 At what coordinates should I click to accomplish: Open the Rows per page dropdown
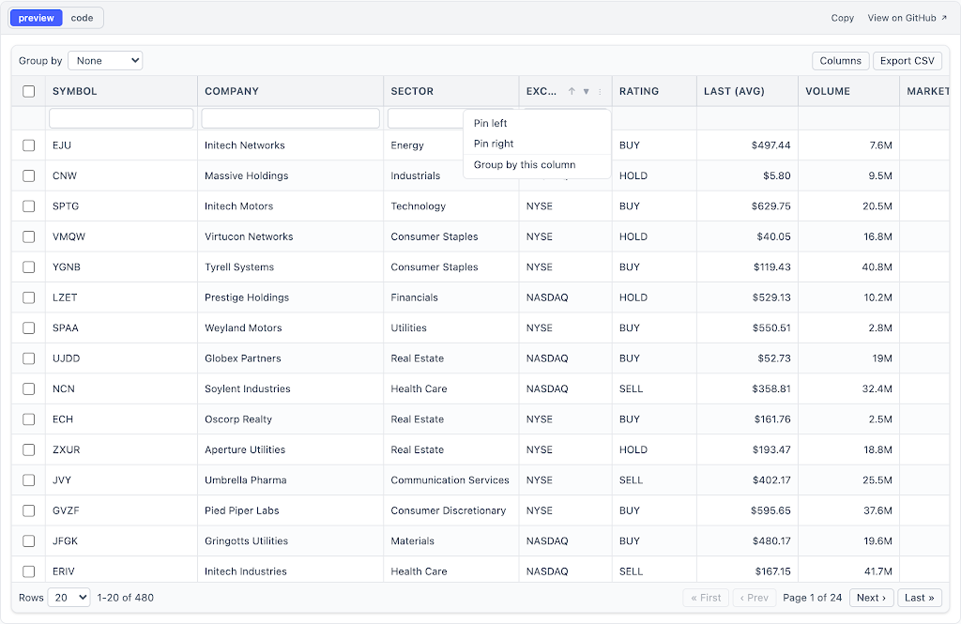click(69, 598)
